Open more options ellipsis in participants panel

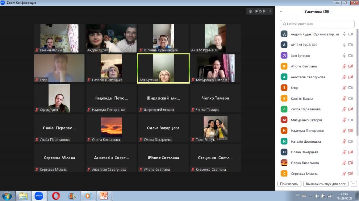pyautogui.click(x=354, y=184)
